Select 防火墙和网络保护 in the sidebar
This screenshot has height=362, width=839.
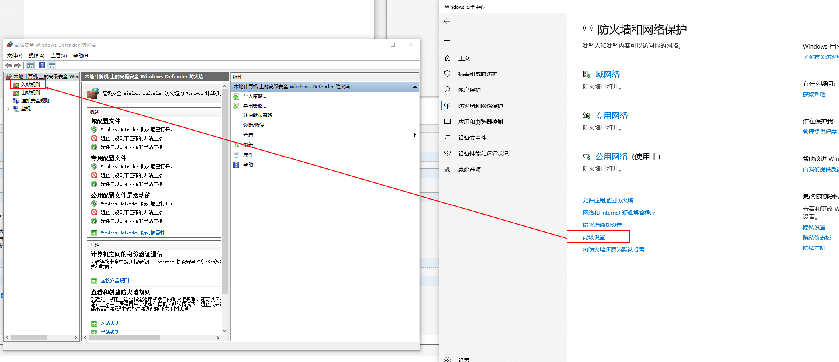click(481, 106)
